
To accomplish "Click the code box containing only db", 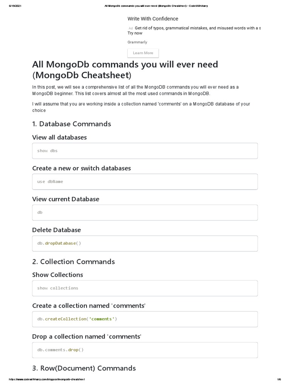I will [x=145, y=213].
